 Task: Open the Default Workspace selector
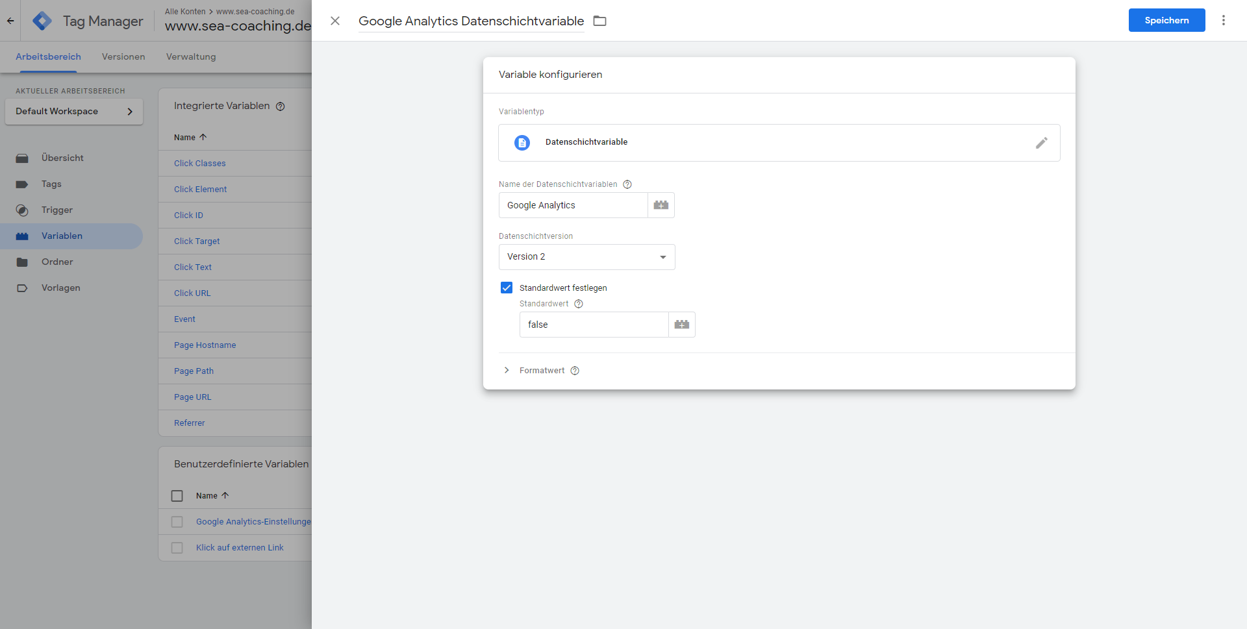point(74,112)
